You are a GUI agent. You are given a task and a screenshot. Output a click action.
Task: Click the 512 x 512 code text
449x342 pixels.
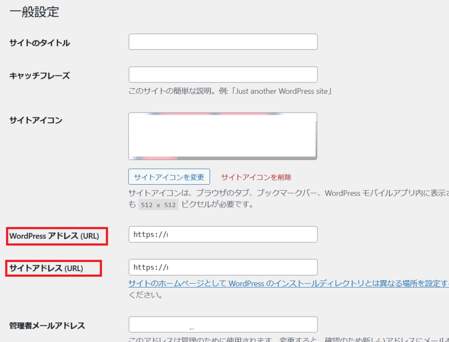(158, 205)
